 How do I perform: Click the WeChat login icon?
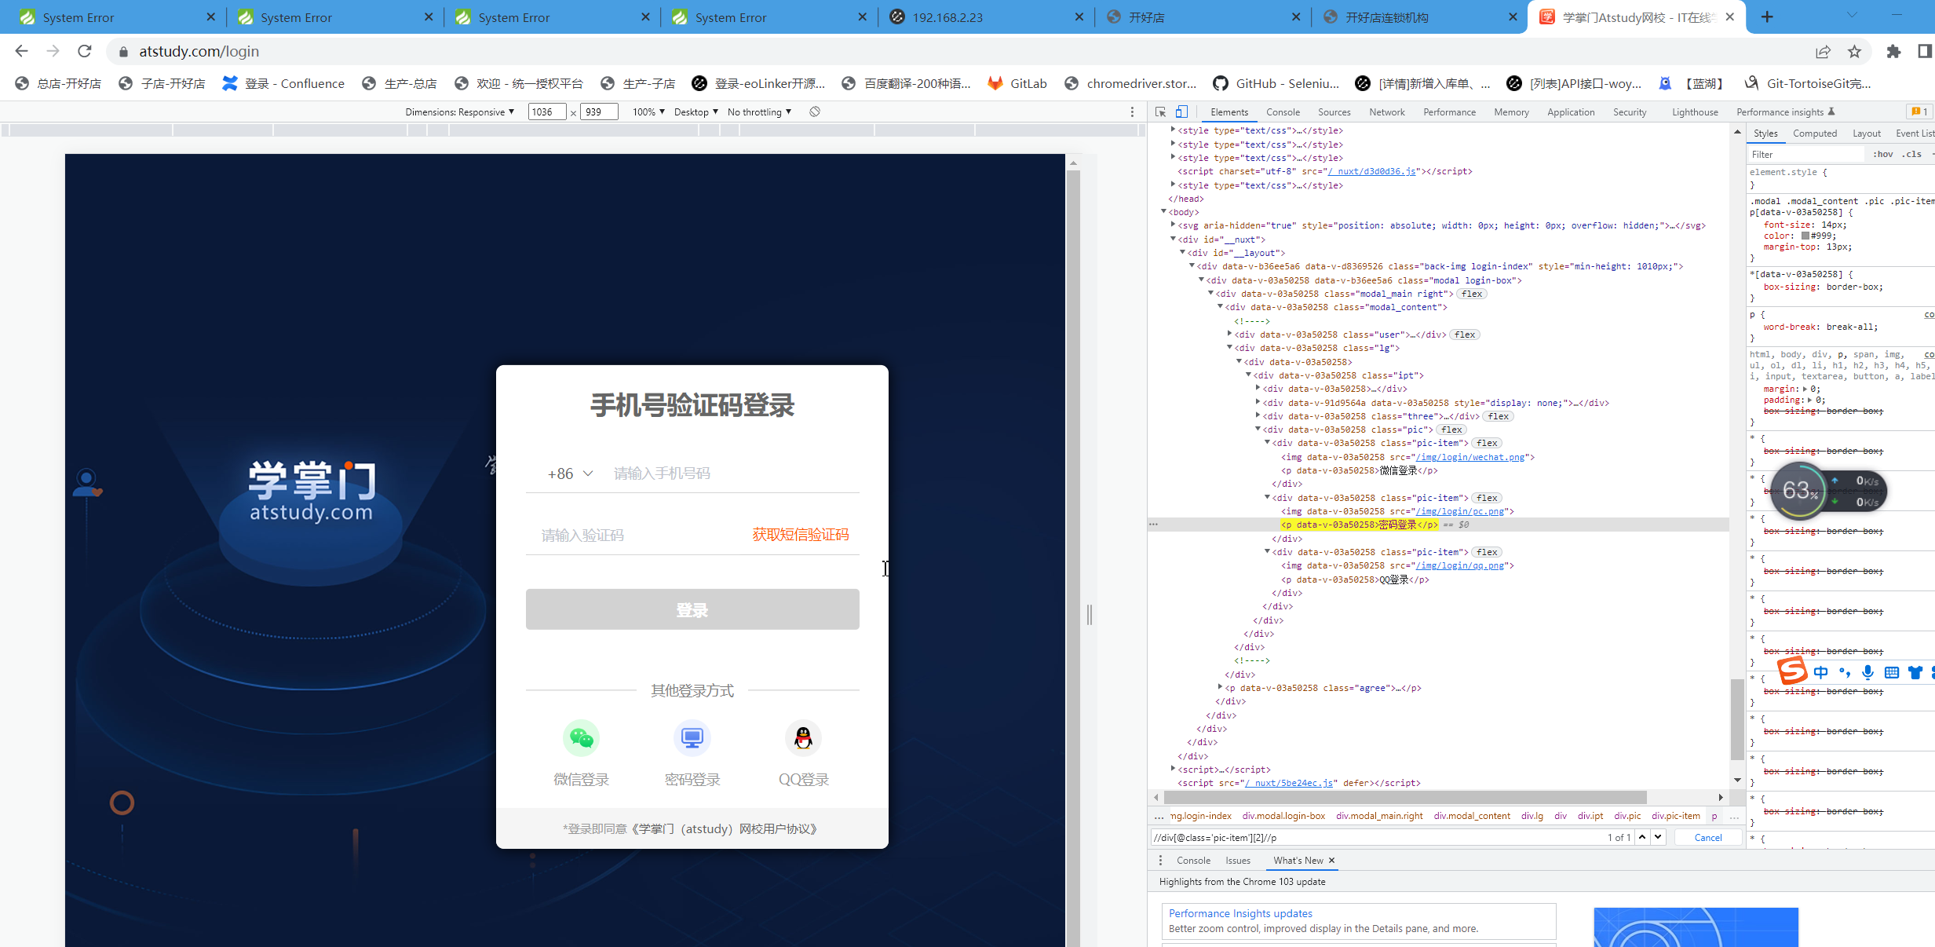point(581,738)
